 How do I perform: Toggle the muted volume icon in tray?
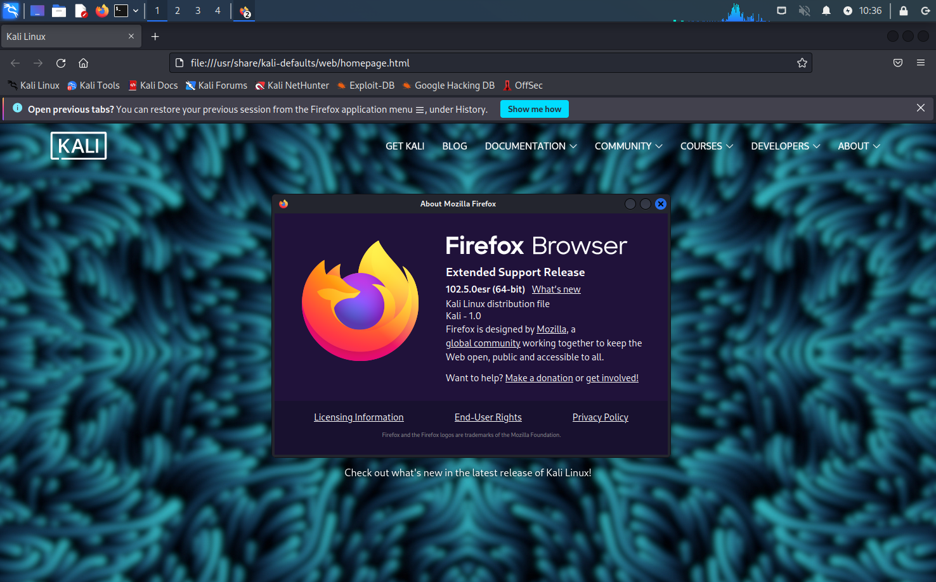click(x=804, y=11)
